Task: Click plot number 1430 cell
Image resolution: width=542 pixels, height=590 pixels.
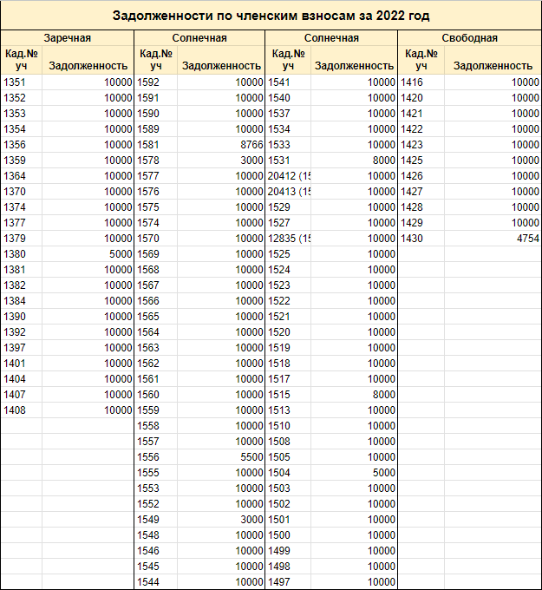Action: click(x=420, y=239)
